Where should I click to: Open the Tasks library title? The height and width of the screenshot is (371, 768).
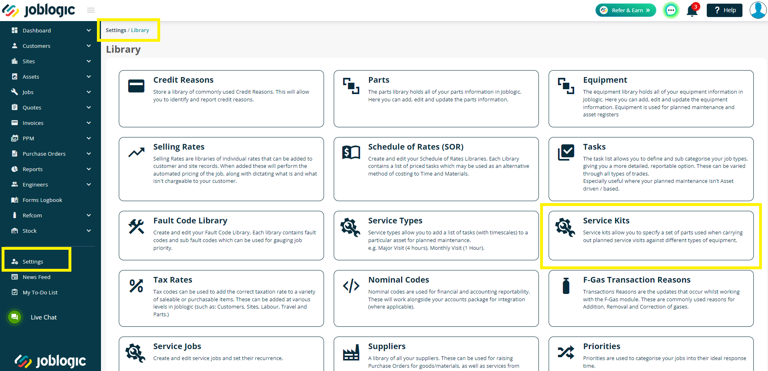coord(594,147)
